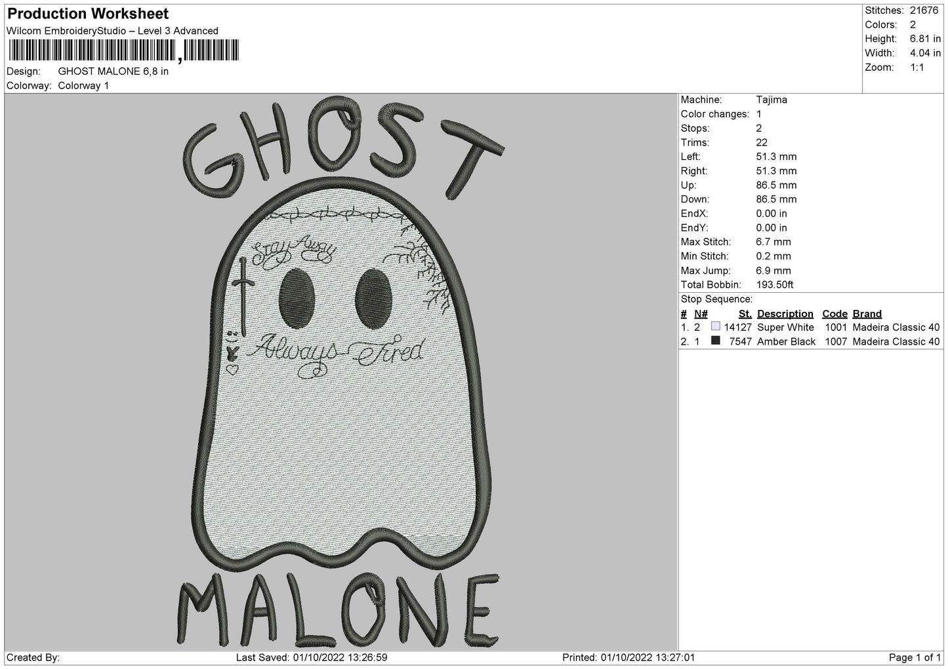Click the width value 4.04 in
948x669 pixels.
point(925,54)
